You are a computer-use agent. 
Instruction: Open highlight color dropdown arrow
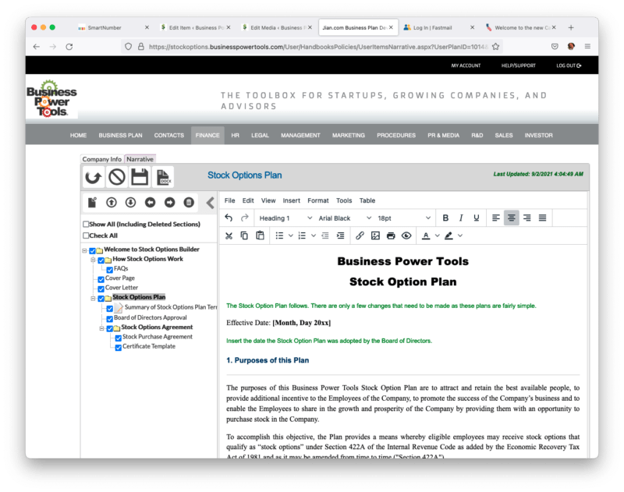pyautogui.click(x=460, y=235)
